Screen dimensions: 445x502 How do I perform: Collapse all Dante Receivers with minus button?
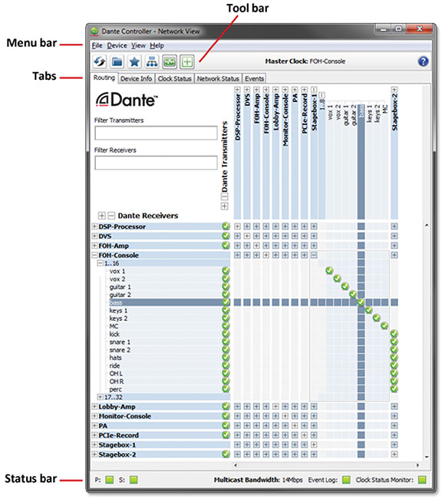point(111,216)
